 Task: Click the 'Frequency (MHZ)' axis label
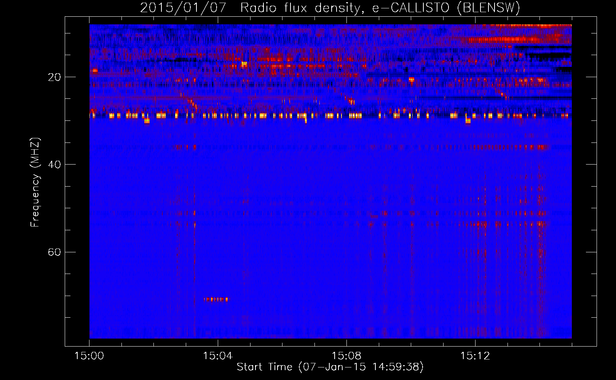35,182
